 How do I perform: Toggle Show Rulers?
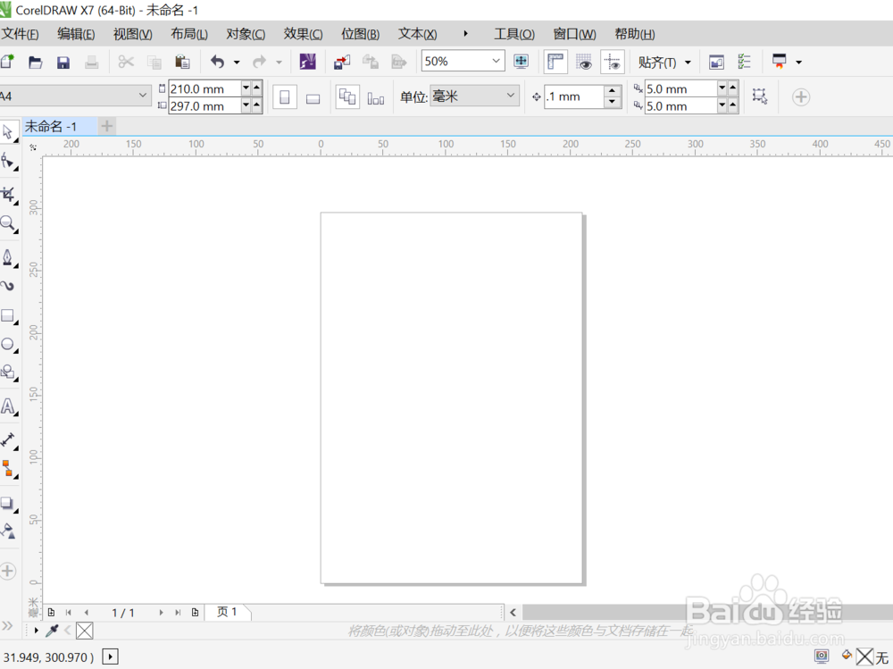pos(555,62)
